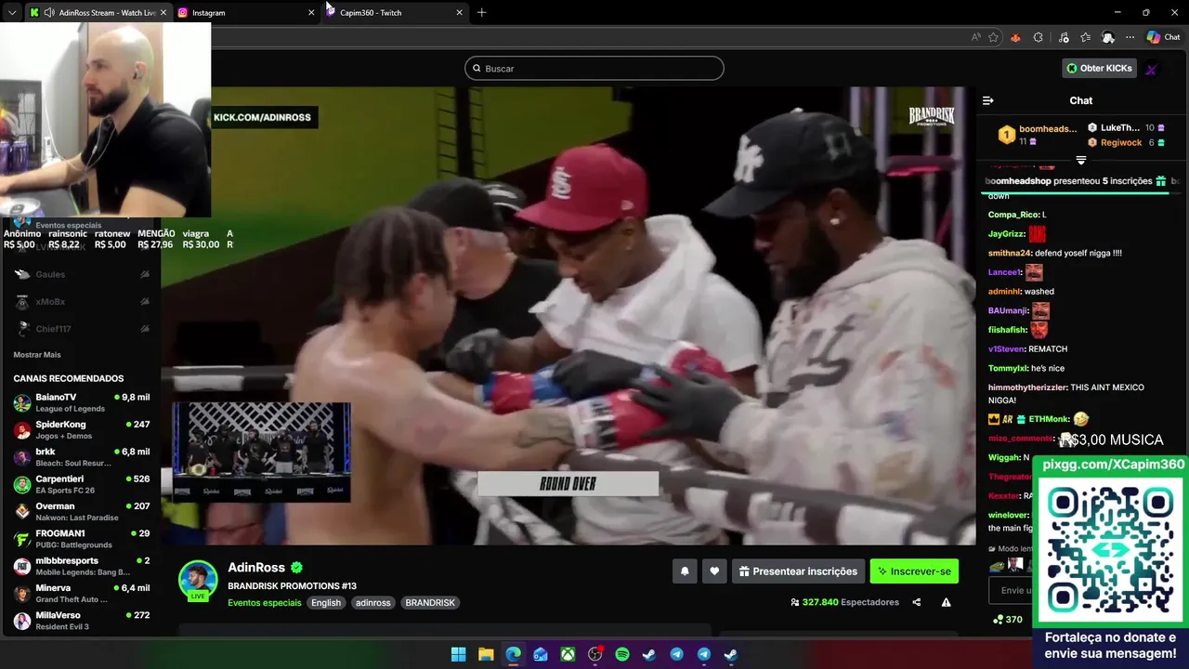Click the green Inscrever-se button
Image resolution: width=1189 pixels, height=669 pixels.
pyautogui.click(x=914, y=571)
